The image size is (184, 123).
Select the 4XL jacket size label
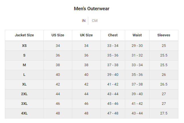[24, 113]
